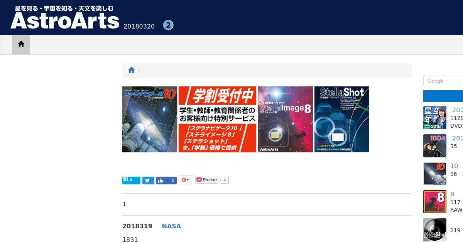Image resolution: width=463 pixels, height=243 pixels.
Task: Open sidebar StellaImage 8 thumbnail
Action: 435,202
